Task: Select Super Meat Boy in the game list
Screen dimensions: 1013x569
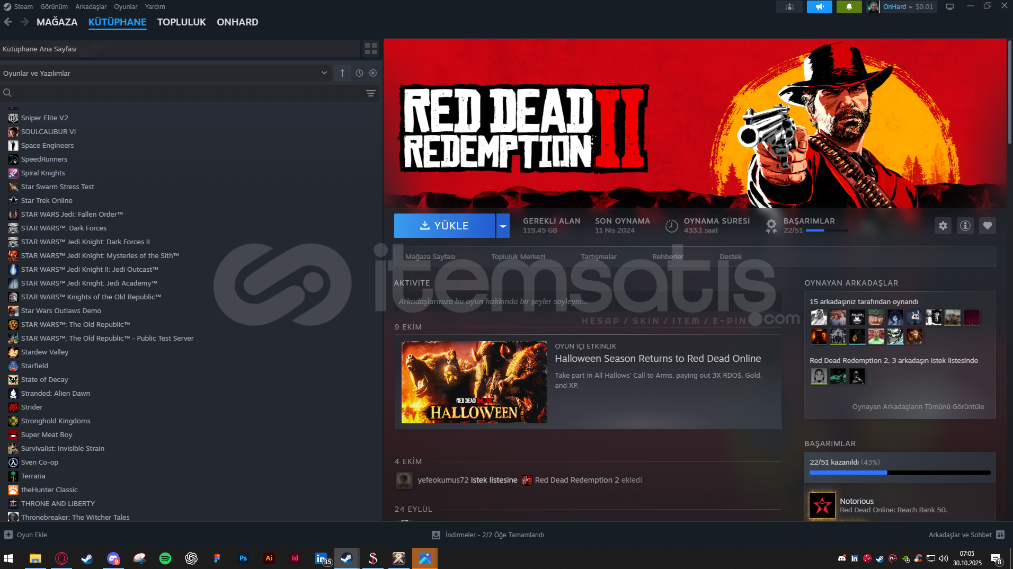Action: pos(47,435)
